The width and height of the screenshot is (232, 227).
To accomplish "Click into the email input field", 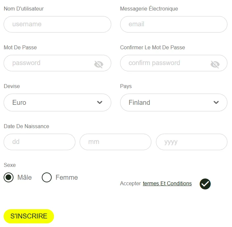I will [173, 24].
